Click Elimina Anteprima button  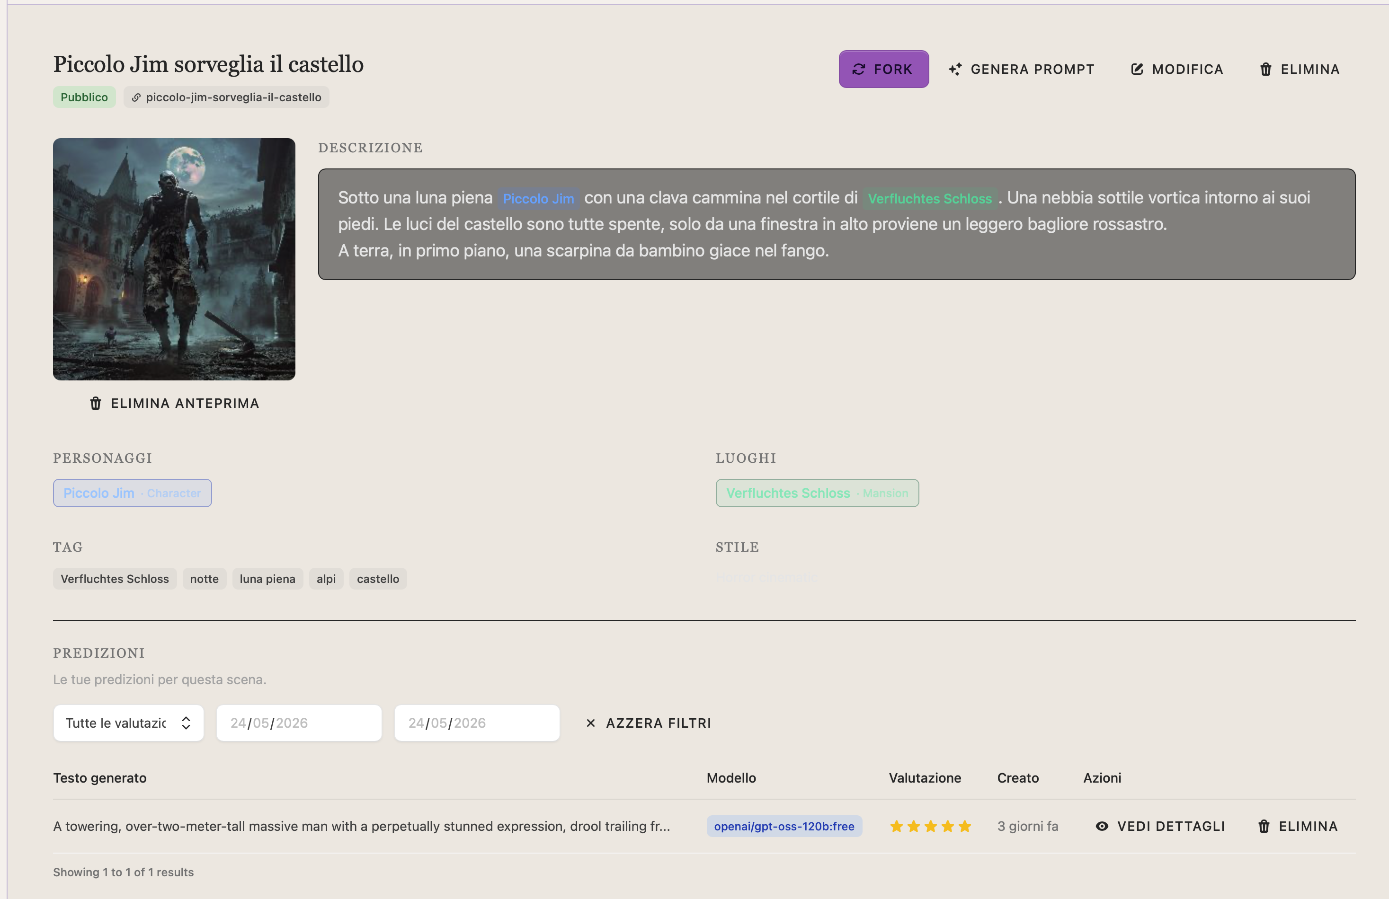click(x=174, y=403)
